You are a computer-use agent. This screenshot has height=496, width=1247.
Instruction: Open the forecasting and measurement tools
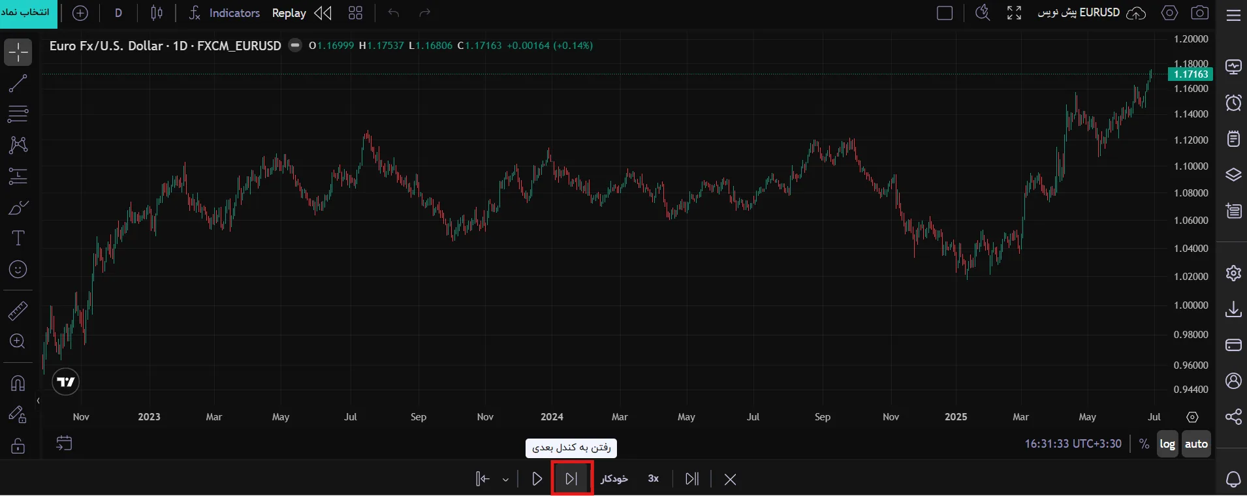click(18, 176)
